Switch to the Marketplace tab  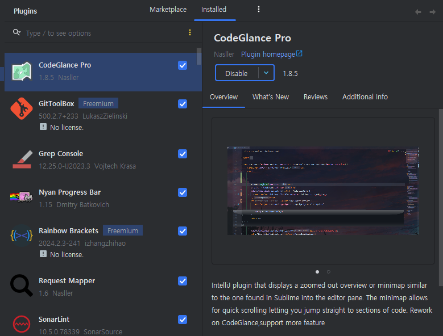[x=168, y=10]
